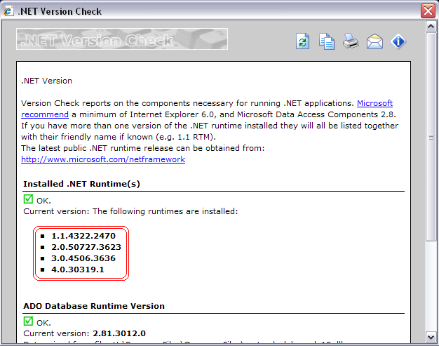Viewport: 439px width, 346px height.
Task: Click the green OK checkmark under Installed Runtimes
Action: [28, 199]
